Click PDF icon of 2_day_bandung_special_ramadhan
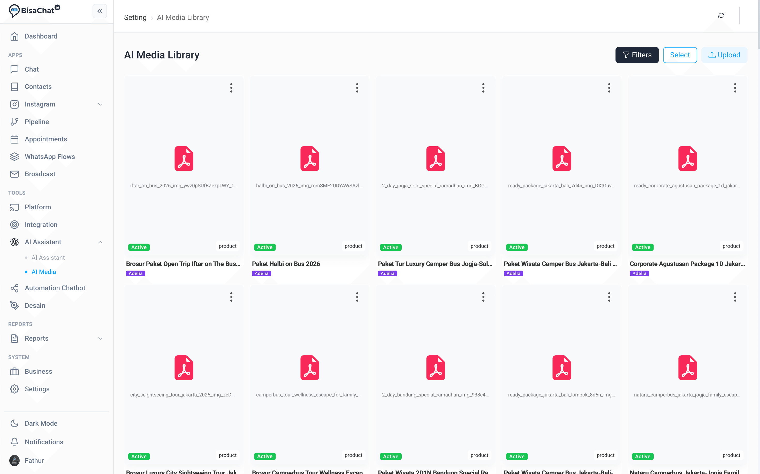The width and height of the screenshot is (760, 474). (x=436, y=368)
